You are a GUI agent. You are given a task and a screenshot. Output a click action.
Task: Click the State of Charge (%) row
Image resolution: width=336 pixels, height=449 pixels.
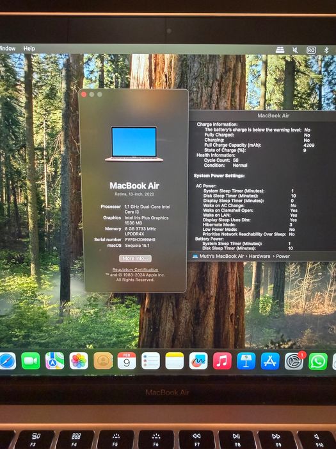pos(255,150)
